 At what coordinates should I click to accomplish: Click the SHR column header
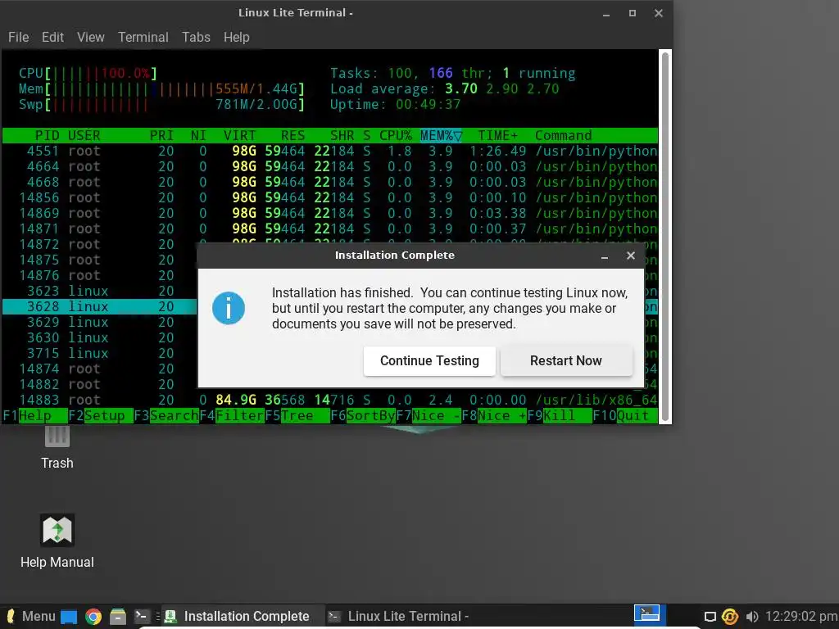click(342, 135)
